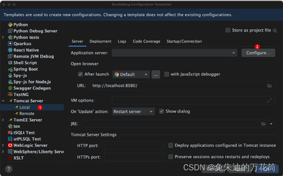Viewport: 283px width, 176px height.
Task: Click the React Native atom icon
Action: pos(10,50)
